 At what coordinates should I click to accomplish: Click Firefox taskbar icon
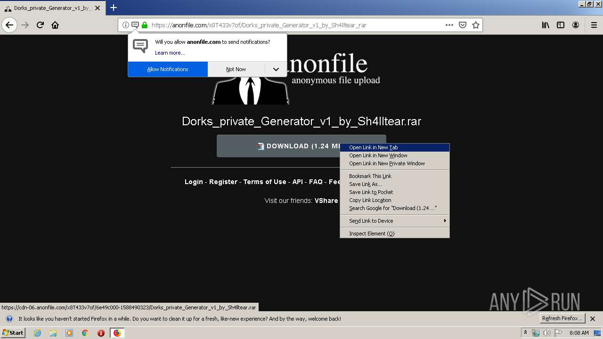(117, 333)
